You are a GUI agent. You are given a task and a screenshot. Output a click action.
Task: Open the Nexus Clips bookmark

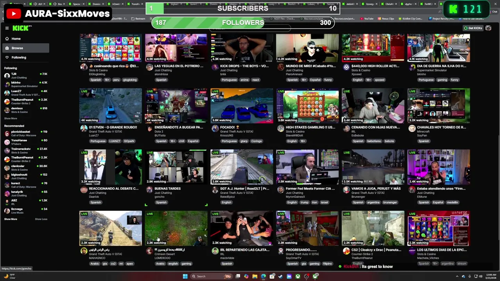[x=386, y=18]
